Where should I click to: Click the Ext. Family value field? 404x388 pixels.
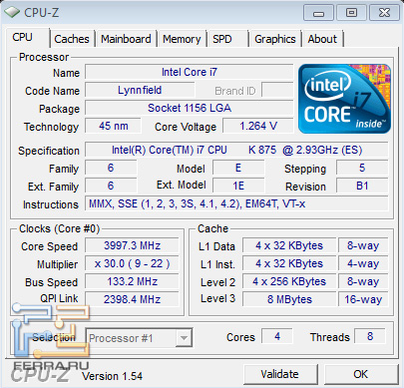pos(111,186)
